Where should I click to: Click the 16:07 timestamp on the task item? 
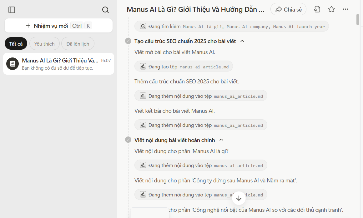coord(106,61)
